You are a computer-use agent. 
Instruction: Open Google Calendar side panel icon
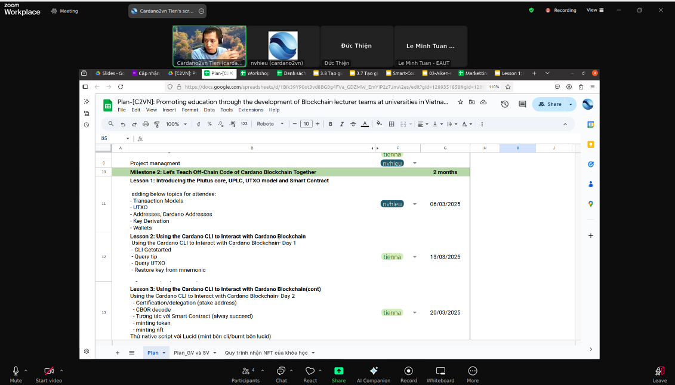click(591, 125)
